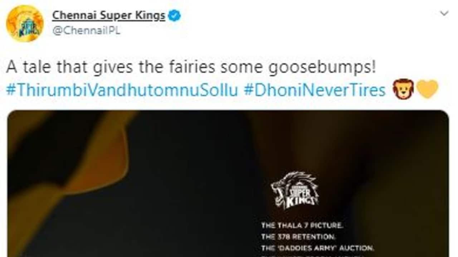Select "THE THALA 7 PICTURE" text line
Viewport: 458px width, 257px height.
pos(302,226)
